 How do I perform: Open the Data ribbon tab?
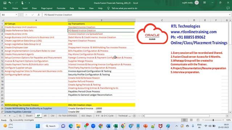[72, 8]
